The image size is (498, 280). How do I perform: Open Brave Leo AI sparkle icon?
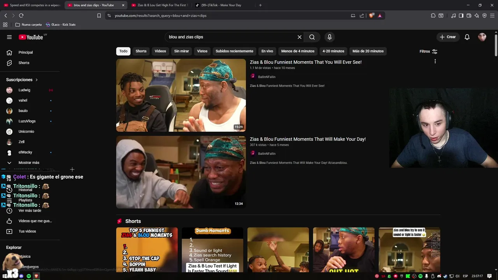[x=477, y=16]
